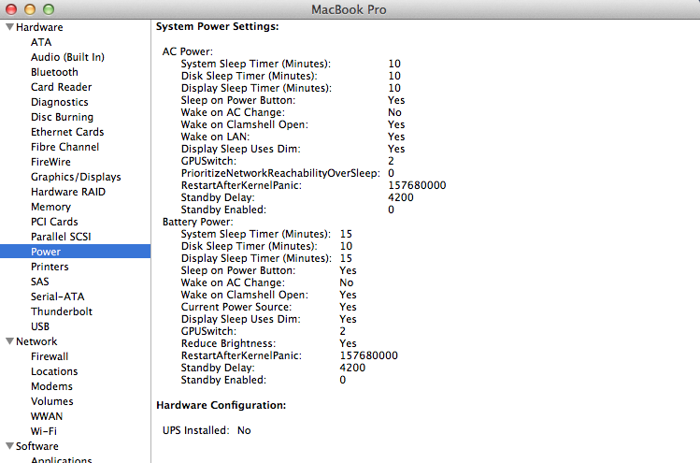Select Parallel SCSI item
Viewport: 700px width, 463px height.
coord(61,237)
